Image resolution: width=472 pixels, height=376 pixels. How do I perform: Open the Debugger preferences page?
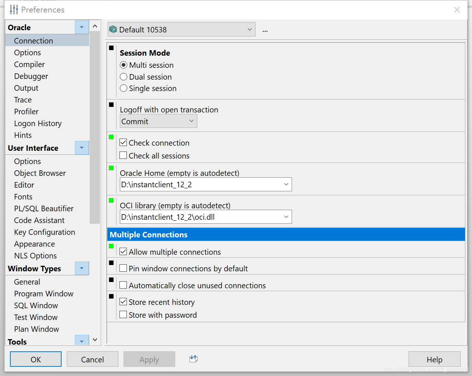(x=31, y=76)
